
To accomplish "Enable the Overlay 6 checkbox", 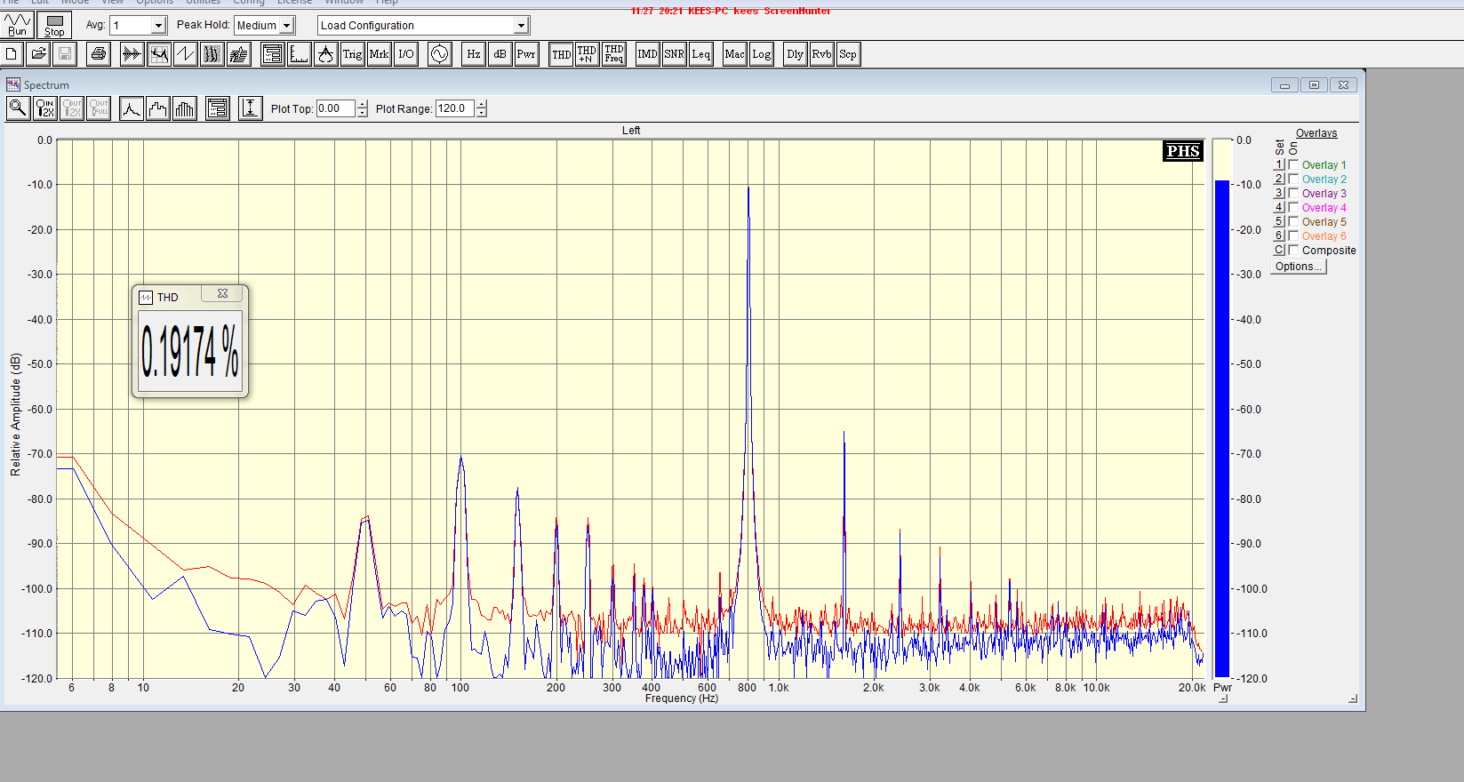I will 1293,235.
